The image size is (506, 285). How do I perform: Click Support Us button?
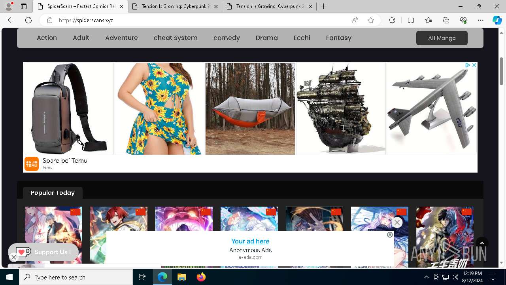pyautogui.click(x=44, y=252)
